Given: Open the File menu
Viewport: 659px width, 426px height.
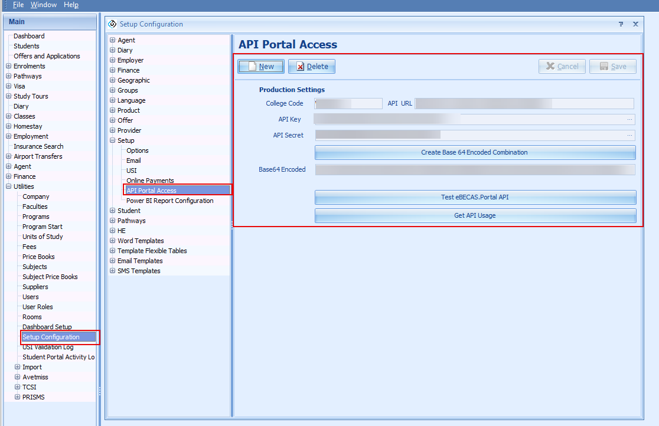Looking at the screenshot, I should pyautogui.click(x=18, y=5).
